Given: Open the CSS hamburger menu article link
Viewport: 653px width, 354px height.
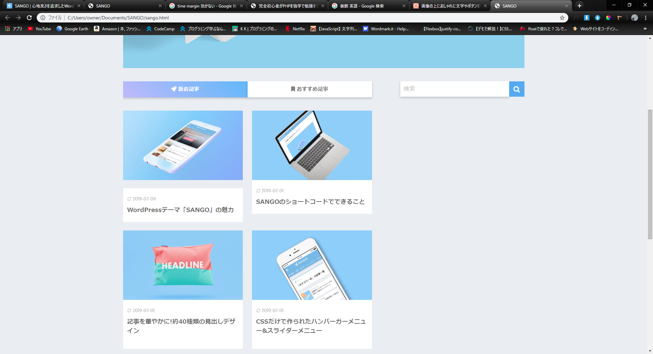Looking at the screenshot, I should click(x=311, y=325).
